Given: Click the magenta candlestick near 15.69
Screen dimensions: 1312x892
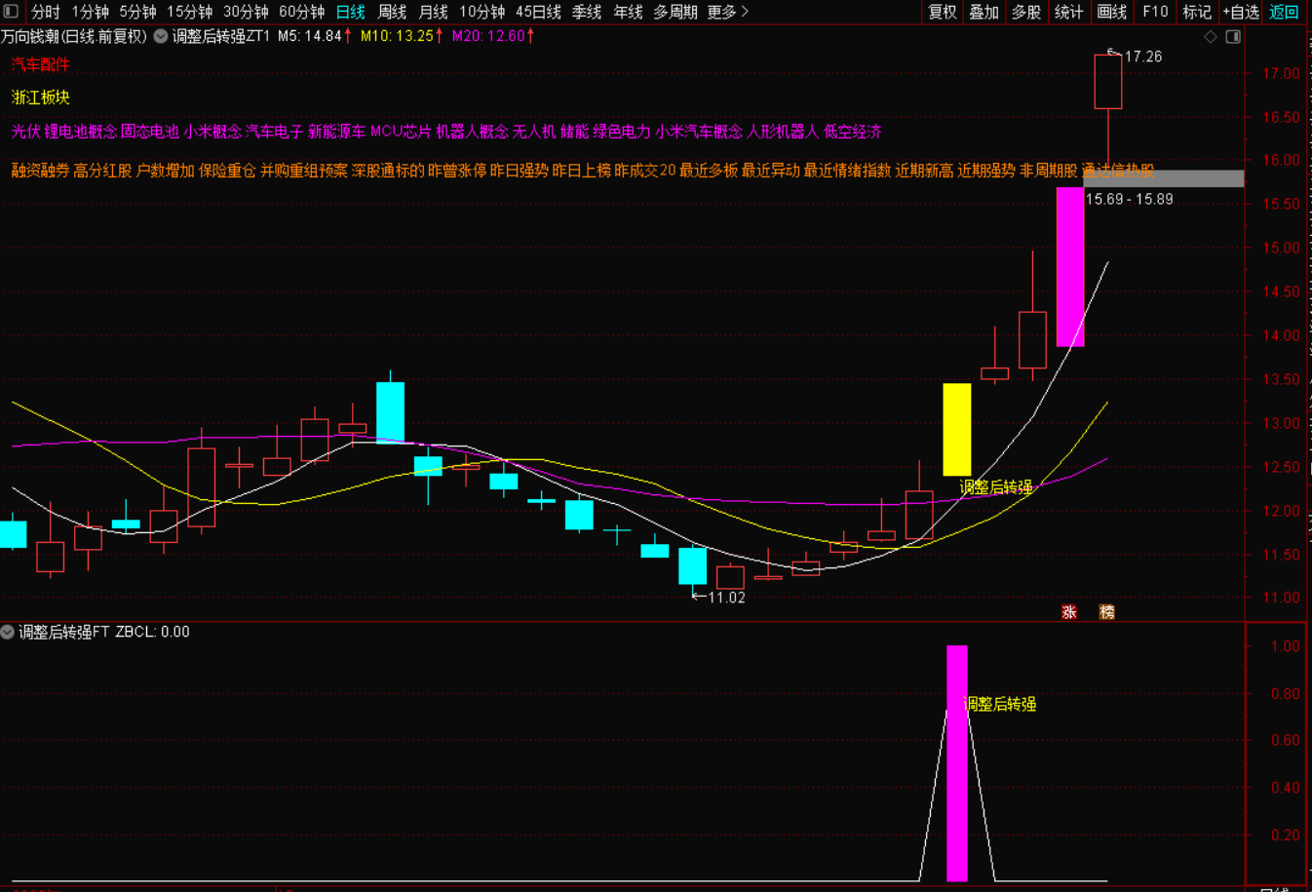Looking at the screenshot, I should pos(1069,266).
